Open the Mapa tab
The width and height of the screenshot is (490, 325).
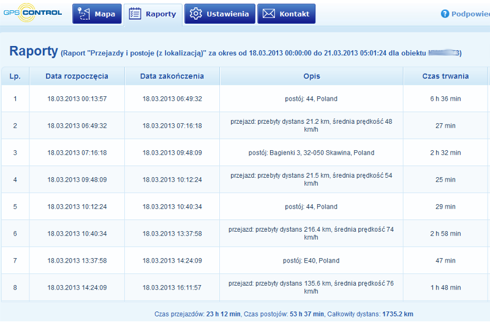pyautogui.click(x=97, y=13)
